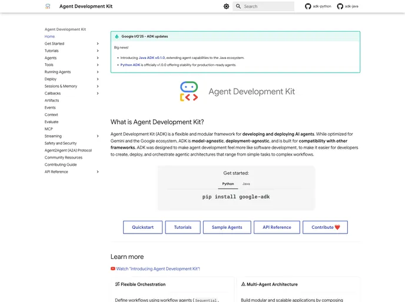This screenshot has width=405, height=302.
Task: Click the Flexible Orchestration card title
Action: pos(143,284)
